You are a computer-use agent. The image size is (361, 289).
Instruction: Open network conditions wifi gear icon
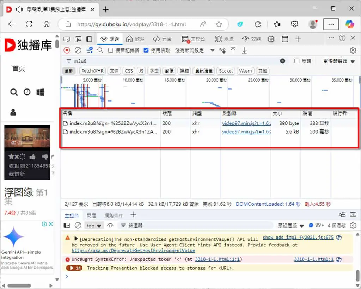[x=222, y=50]
